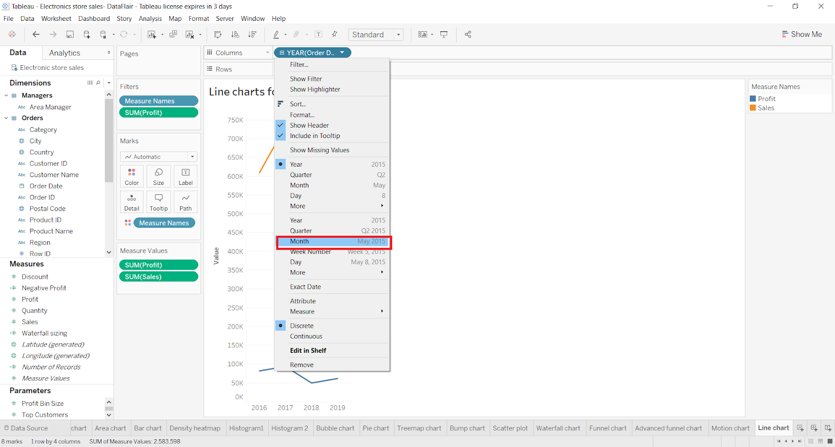
Task: Share workbook toolbar icon
Action: (468, 34)
